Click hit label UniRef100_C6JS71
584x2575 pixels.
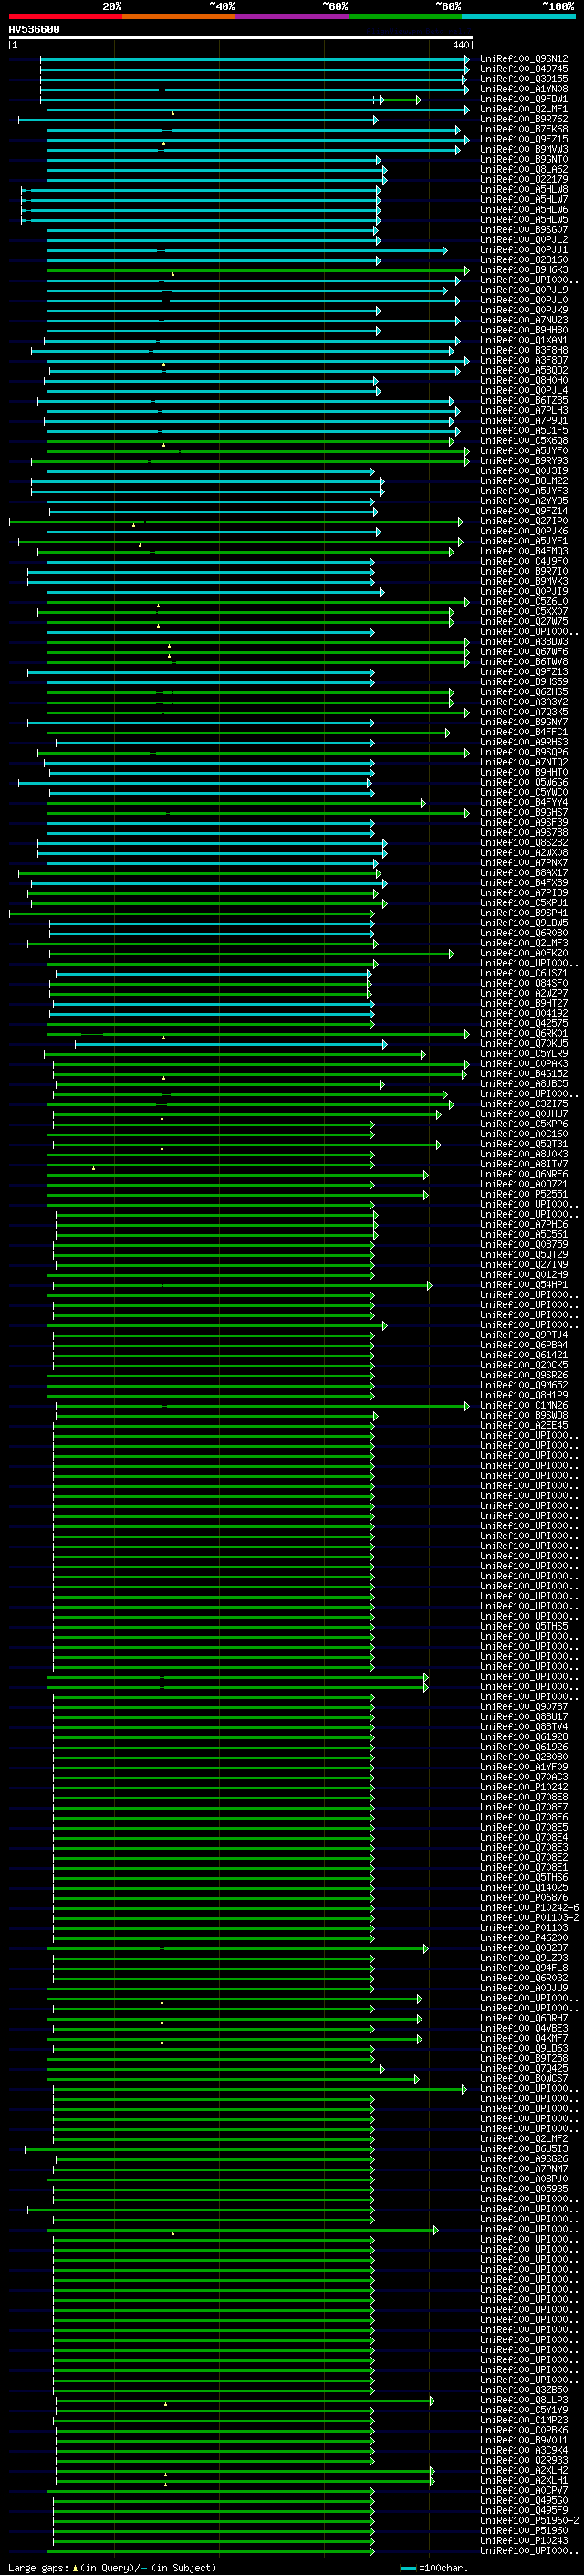[x=524, y=973]
